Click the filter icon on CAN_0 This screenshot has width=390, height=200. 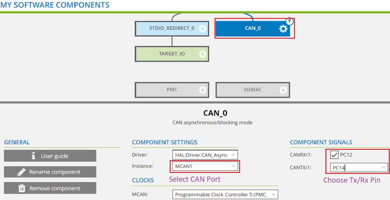coord(289,22)
